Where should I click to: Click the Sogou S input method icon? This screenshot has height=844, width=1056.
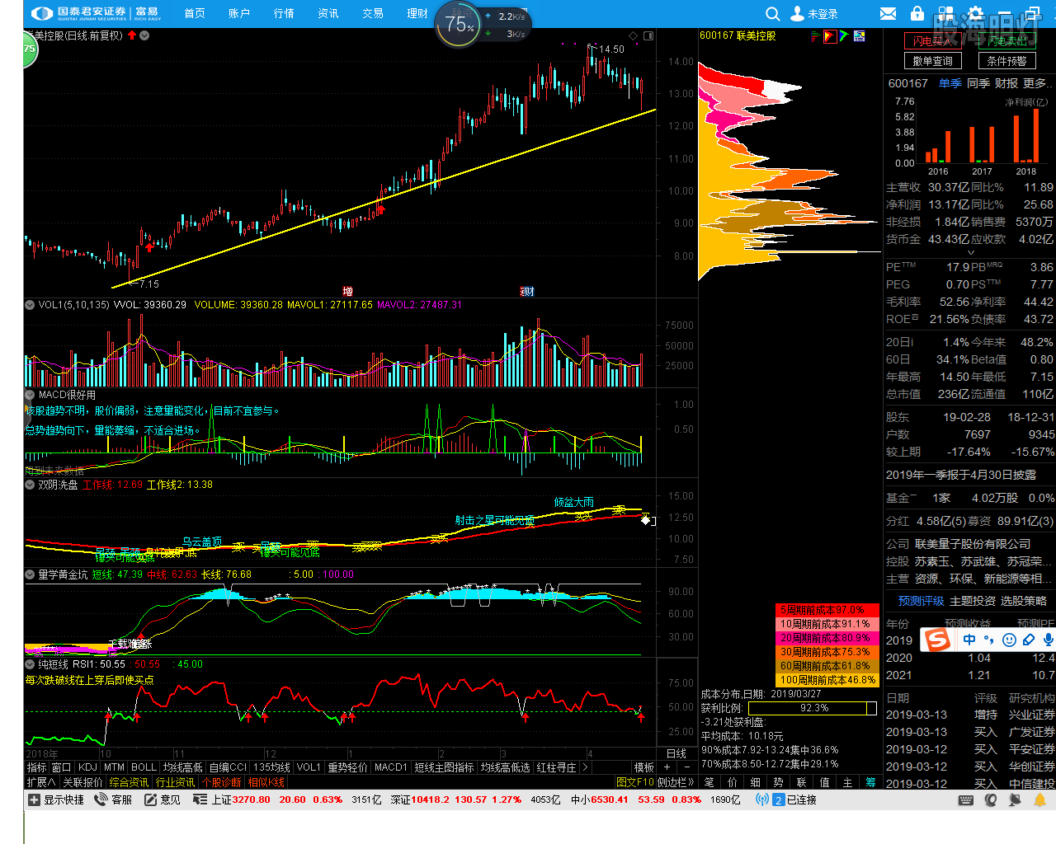(x=937, y=640)
